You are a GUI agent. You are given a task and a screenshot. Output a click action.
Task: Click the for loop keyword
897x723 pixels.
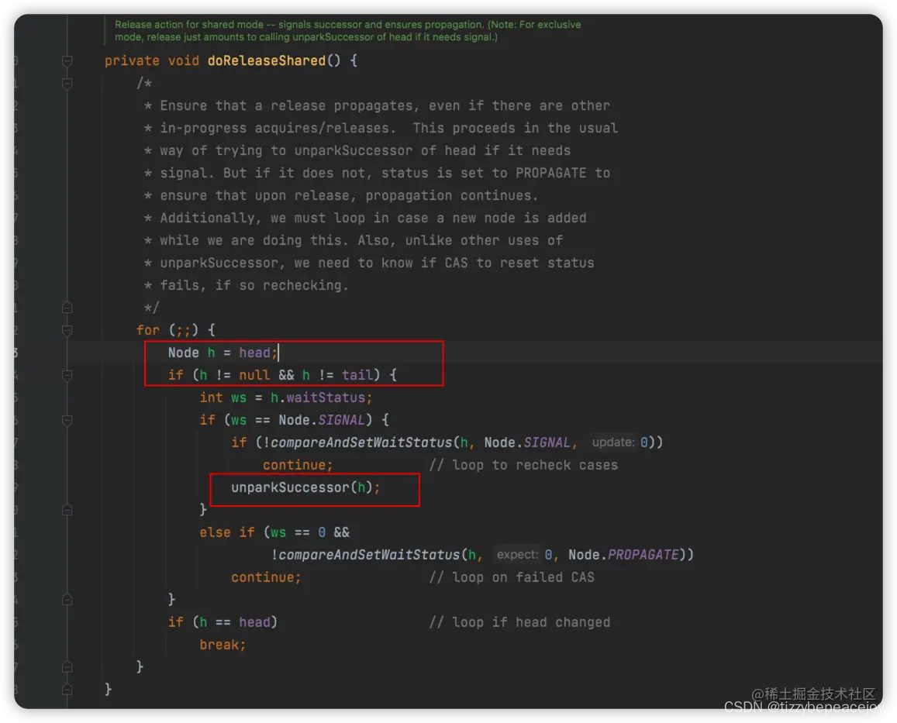coord(147,330)
